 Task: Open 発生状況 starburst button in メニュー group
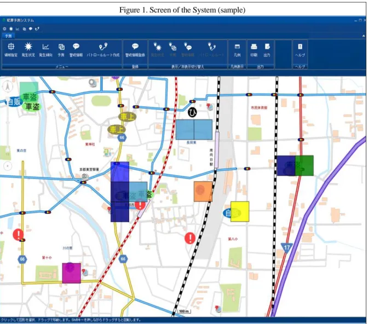[x=28, y=50]
